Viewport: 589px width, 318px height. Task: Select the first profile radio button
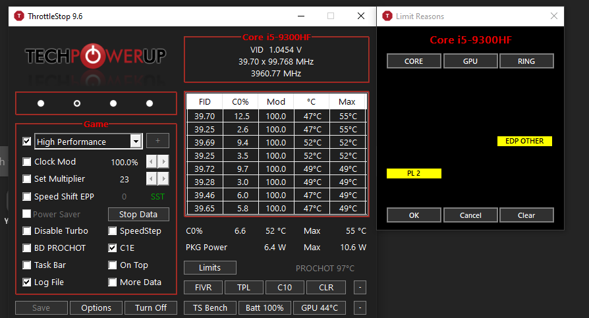point(41,103)
